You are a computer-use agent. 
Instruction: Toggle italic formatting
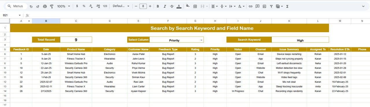(x=165, y=6)
